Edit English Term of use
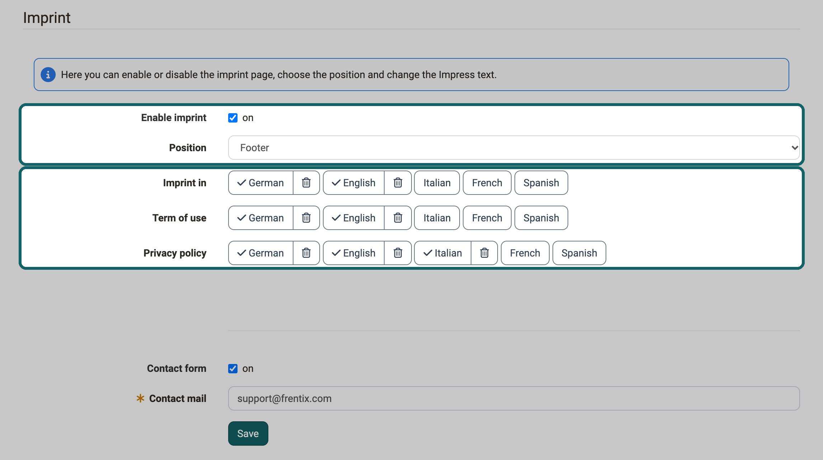This screenshot has width=823, height=460. pos(354,218)
